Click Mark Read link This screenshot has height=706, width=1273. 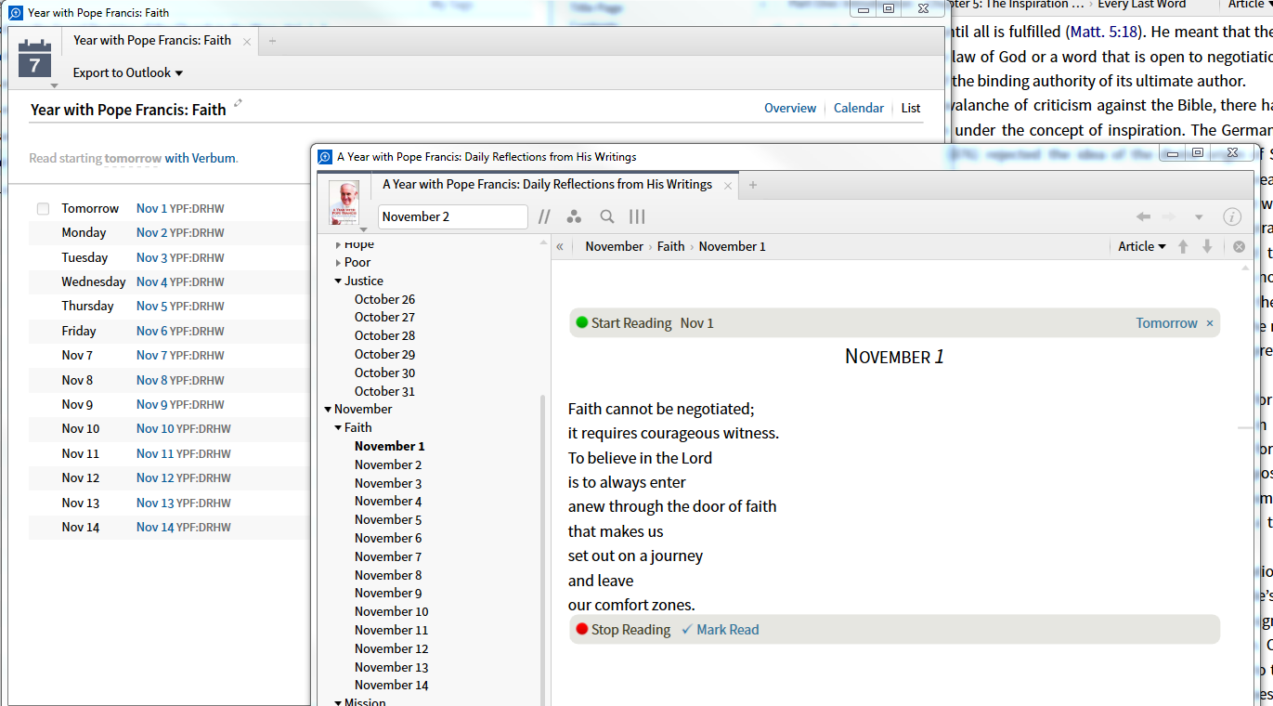(720, 629)
